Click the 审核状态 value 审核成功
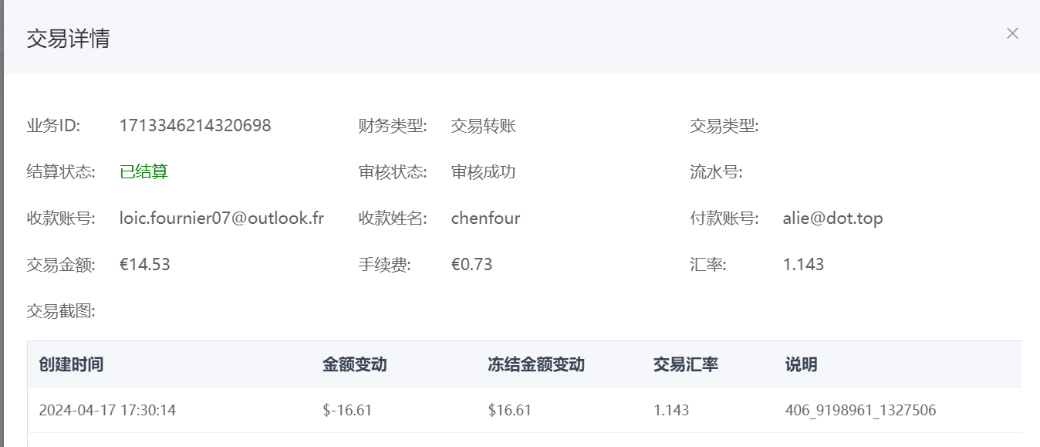The width and height of the screenshot is (1040, 447). [x=483, y=172]
